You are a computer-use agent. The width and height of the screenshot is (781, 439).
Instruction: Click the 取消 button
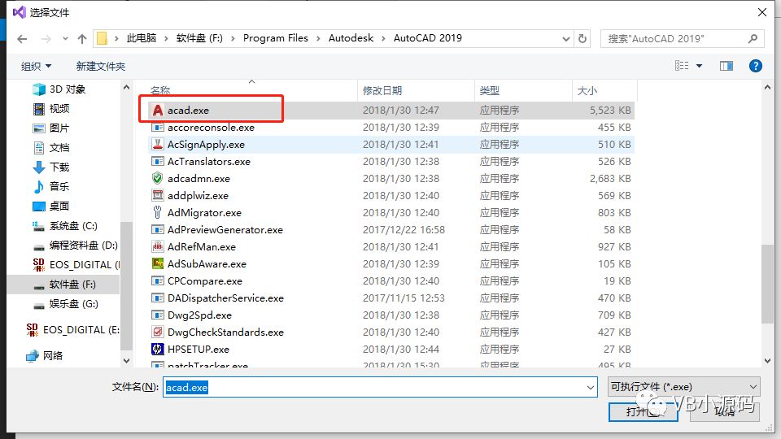point(725,411)
